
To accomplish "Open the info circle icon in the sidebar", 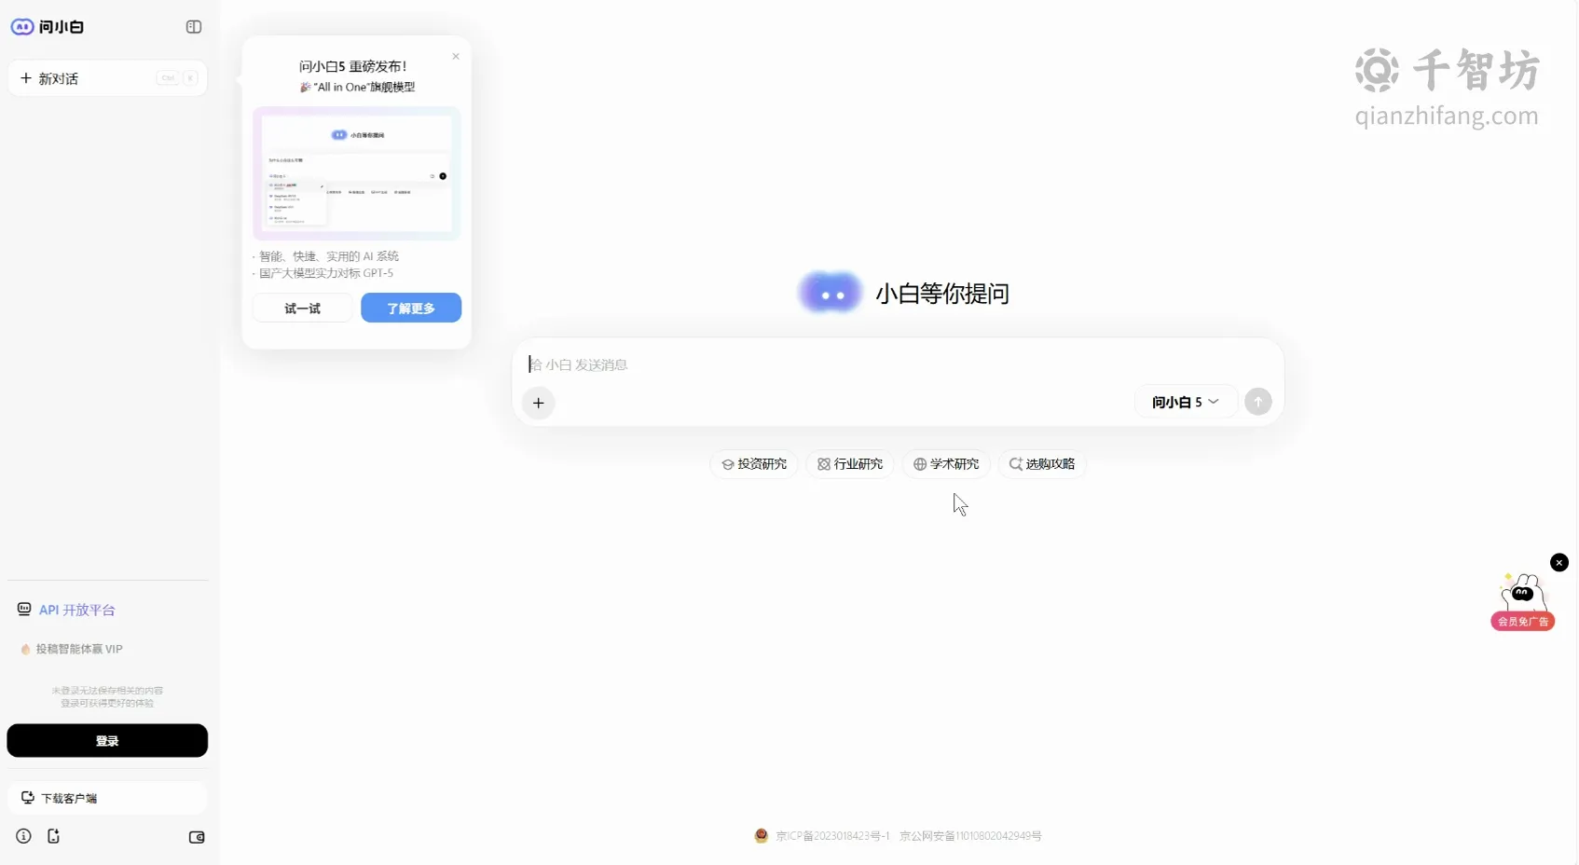I will click(24, 836).
